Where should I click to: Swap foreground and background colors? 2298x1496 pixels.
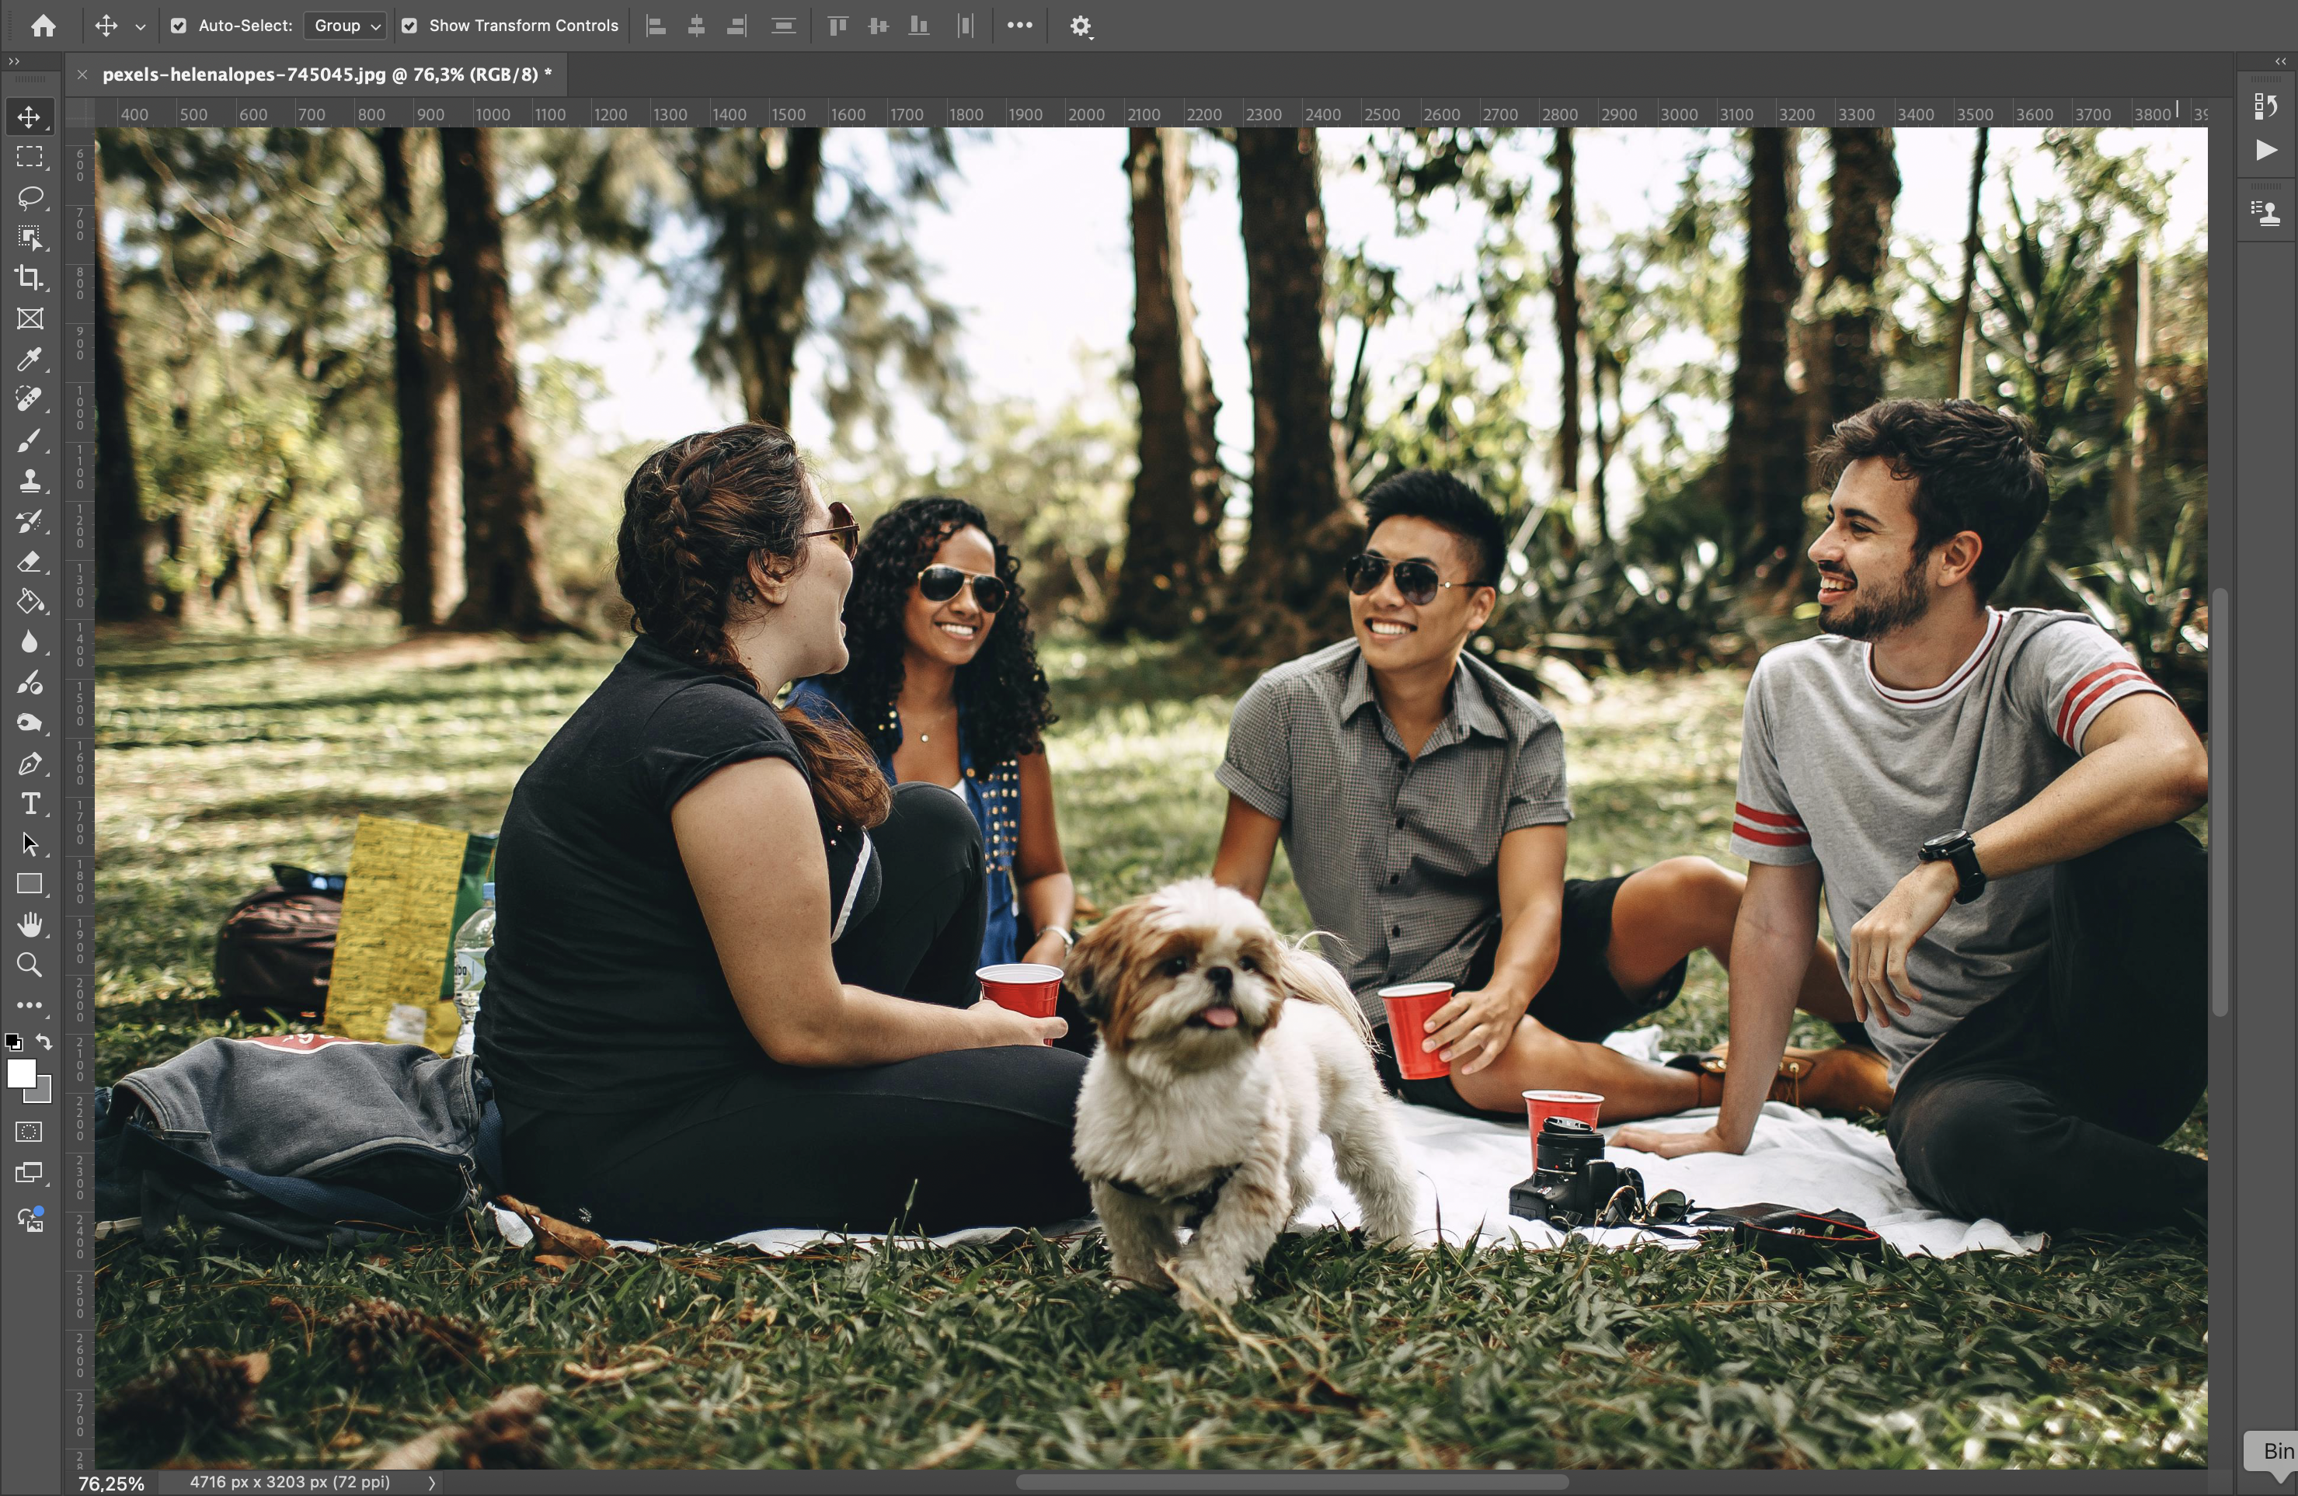tap(44, 1042)
